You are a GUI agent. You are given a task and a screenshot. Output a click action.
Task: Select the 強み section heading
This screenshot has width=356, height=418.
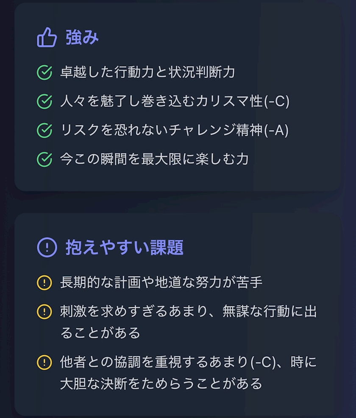coord(82,38)
